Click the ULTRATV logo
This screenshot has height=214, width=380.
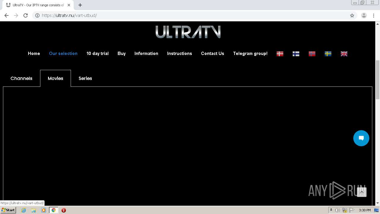(x=188, y=32)
